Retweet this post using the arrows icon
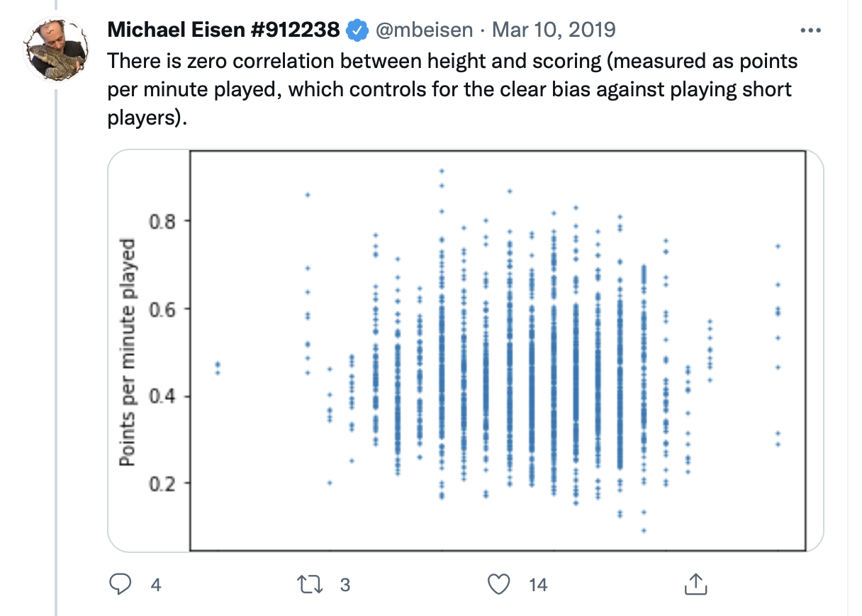Screen dimensions: 862x616 coord(308,584)
